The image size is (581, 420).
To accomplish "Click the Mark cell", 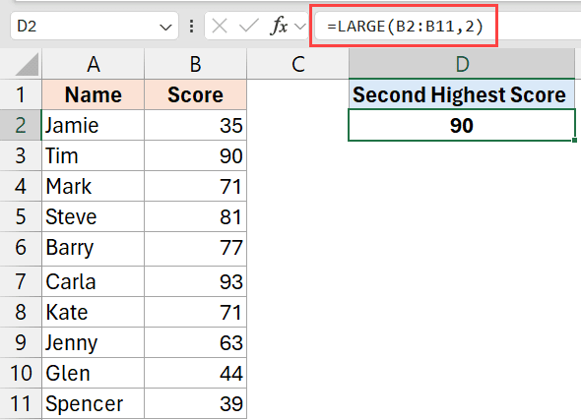I will tap(94, 186).
